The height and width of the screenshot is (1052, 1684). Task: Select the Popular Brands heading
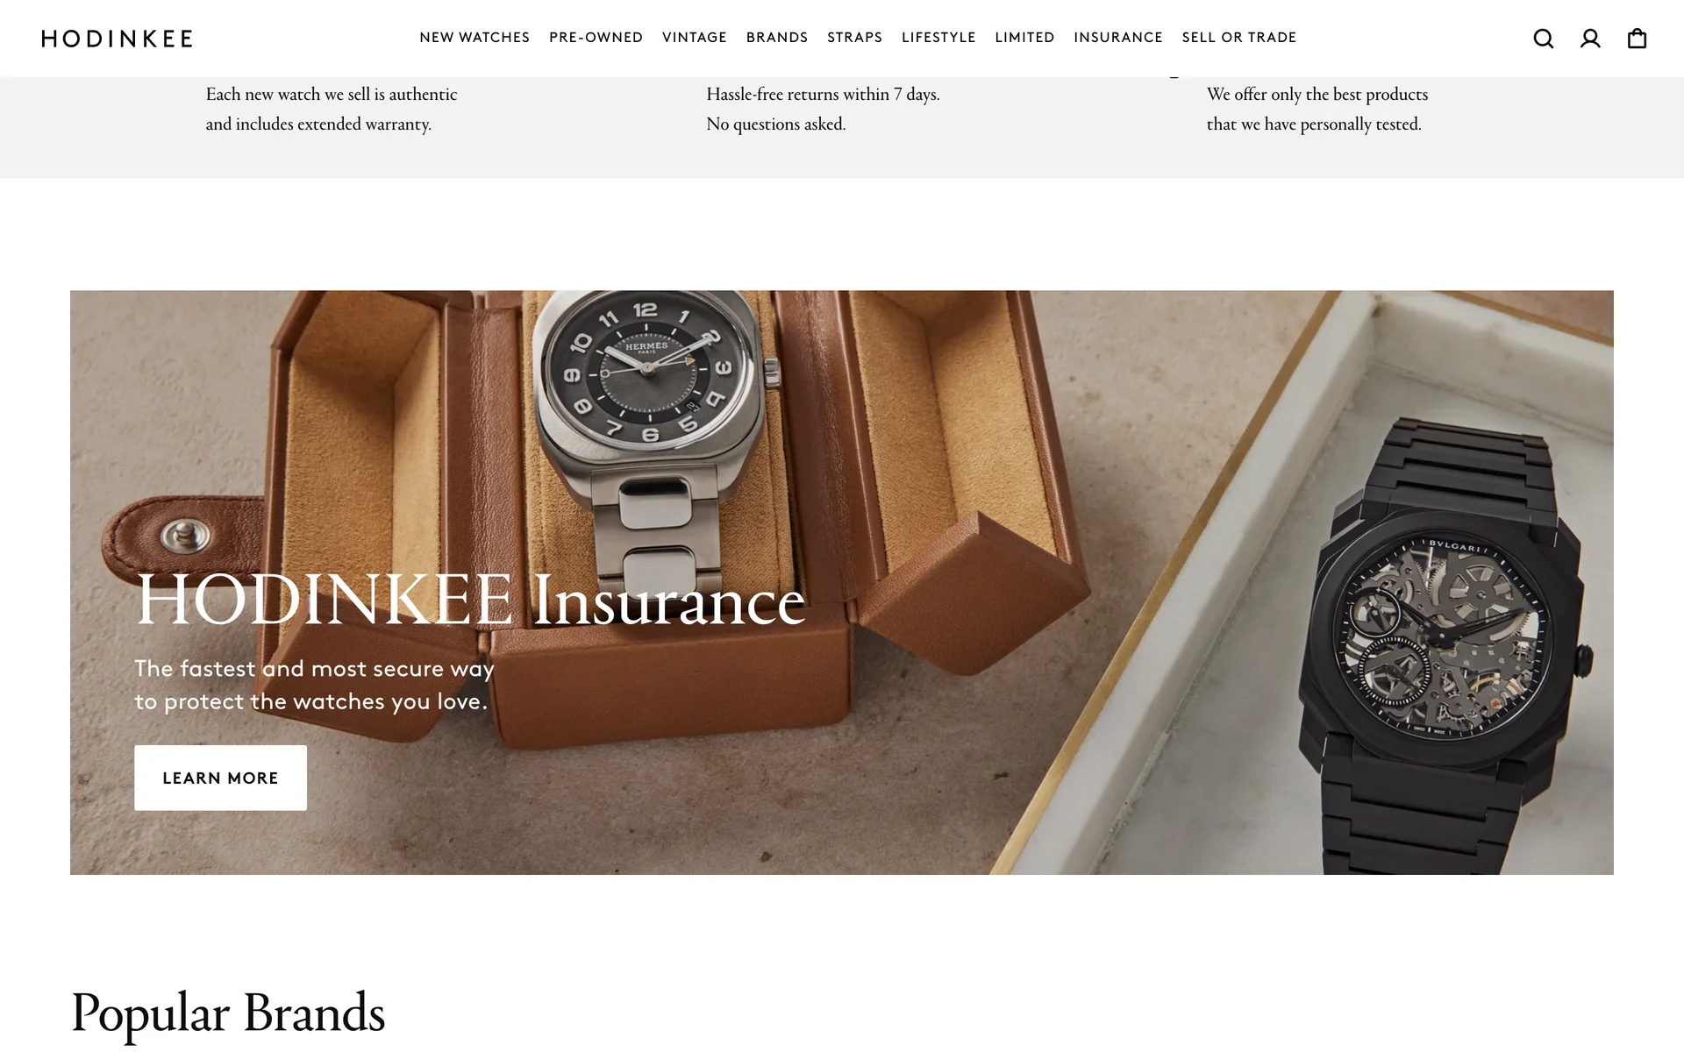[228, 1013]
